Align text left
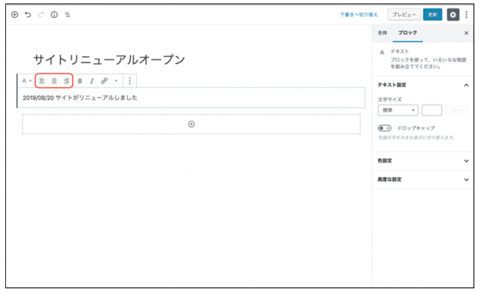 [x=43, y=80]
